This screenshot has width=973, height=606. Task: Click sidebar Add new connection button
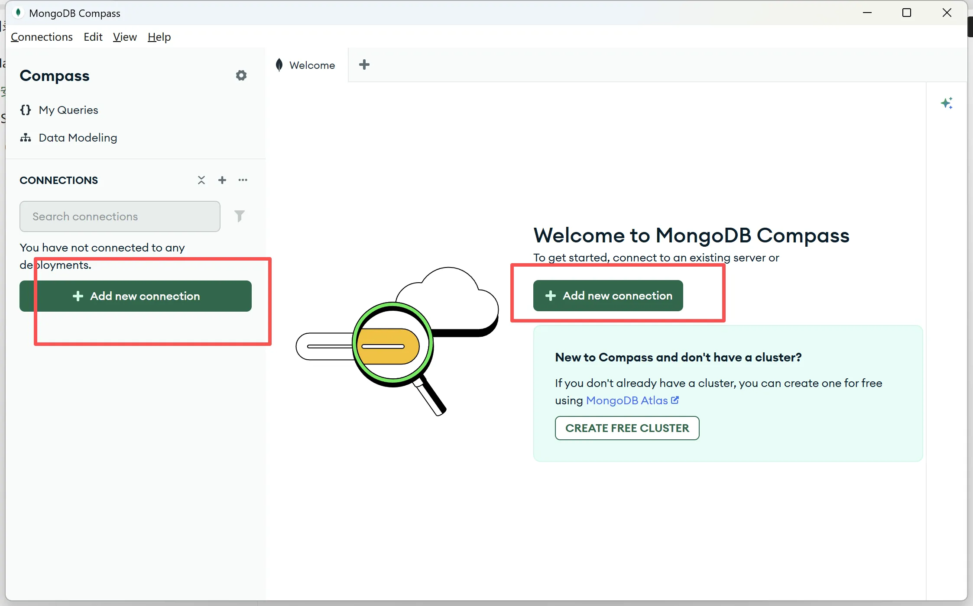(136, 296)
